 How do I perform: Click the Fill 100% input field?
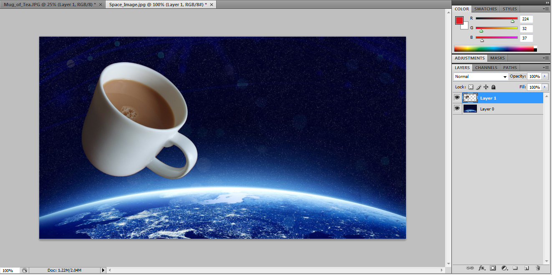coord(534,87)
